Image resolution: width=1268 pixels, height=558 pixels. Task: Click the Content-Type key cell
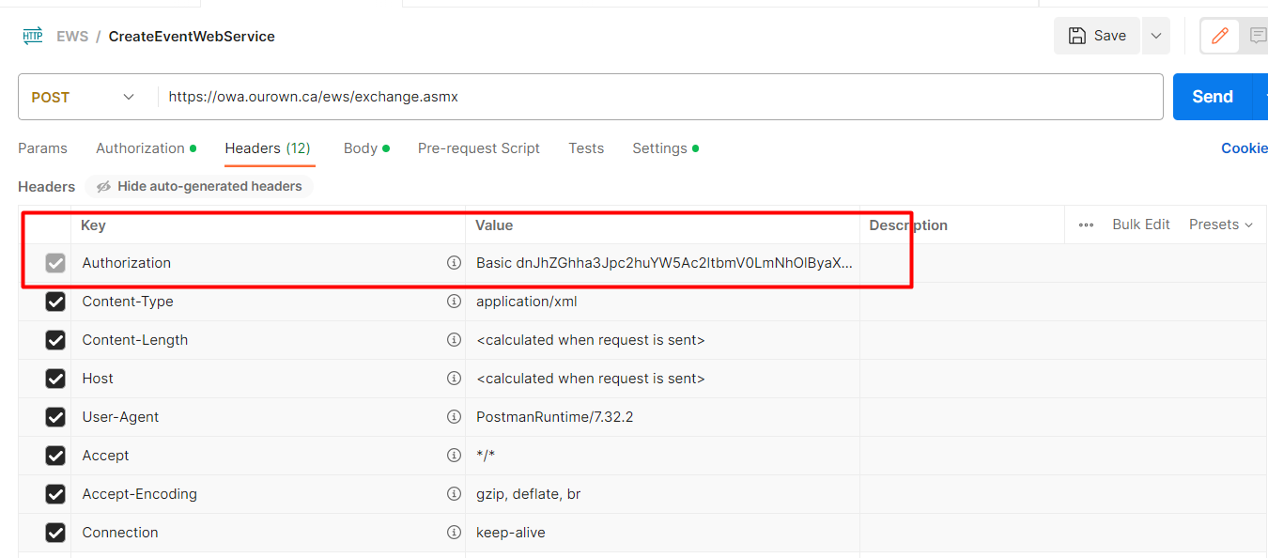point(269,302)
